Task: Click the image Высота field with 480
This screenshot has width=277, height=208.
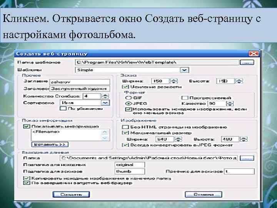Action: pyautogui.click(x=230, y=139)
